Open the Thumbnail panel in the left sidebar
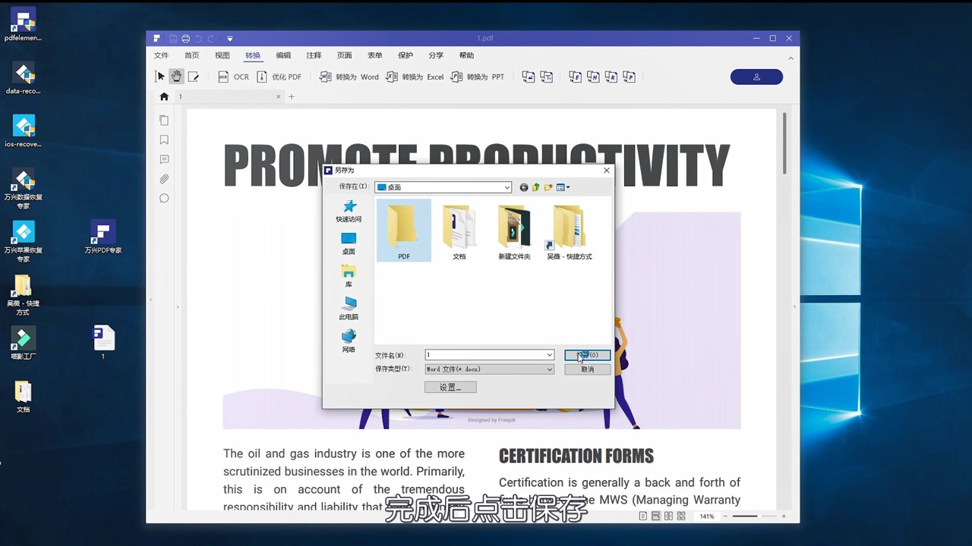The height and width of the screenshot is (546, 972). (164, 120)
